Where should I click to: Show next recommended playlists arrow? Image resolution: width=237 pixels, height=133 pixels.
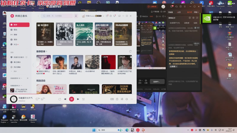pyautogui.click(x=134, y=65)
